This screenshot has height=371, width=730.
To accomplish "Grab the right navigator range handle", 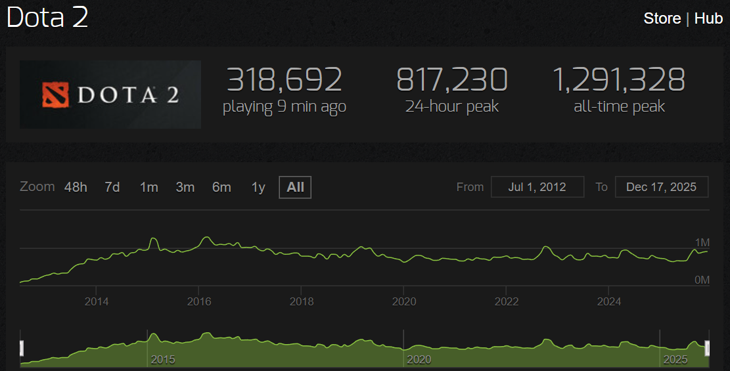I will [x=708, y=348].
